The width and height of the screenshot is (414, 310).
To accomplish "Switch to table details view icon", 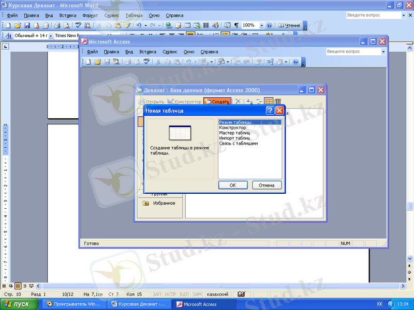I will pos(278,102).
